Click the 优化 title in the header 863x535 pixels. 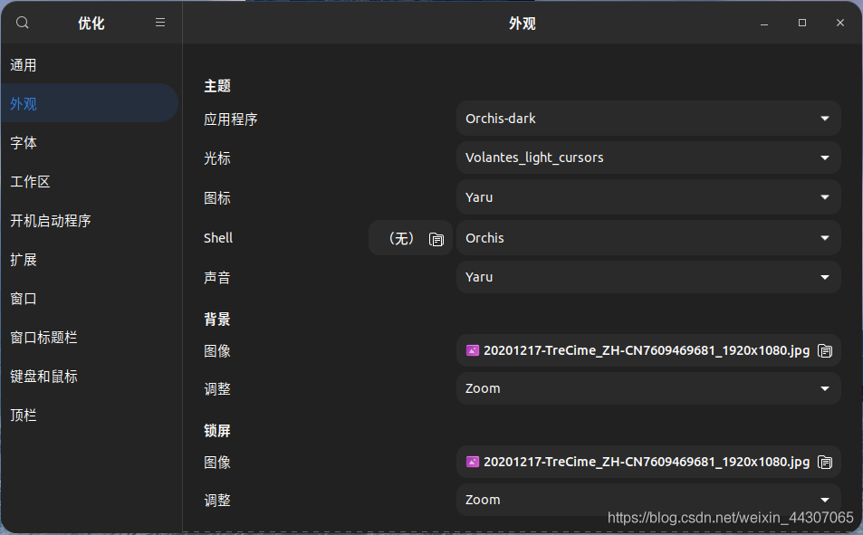[x=91, y=24]
